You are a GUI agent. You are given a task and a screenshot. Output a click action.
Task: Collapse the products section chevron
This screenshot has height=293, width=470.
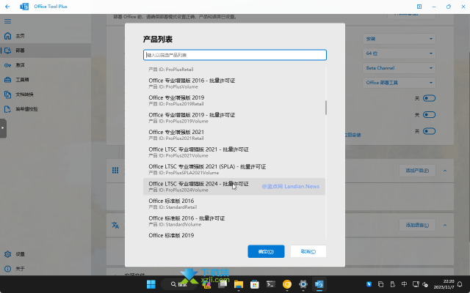445,171
